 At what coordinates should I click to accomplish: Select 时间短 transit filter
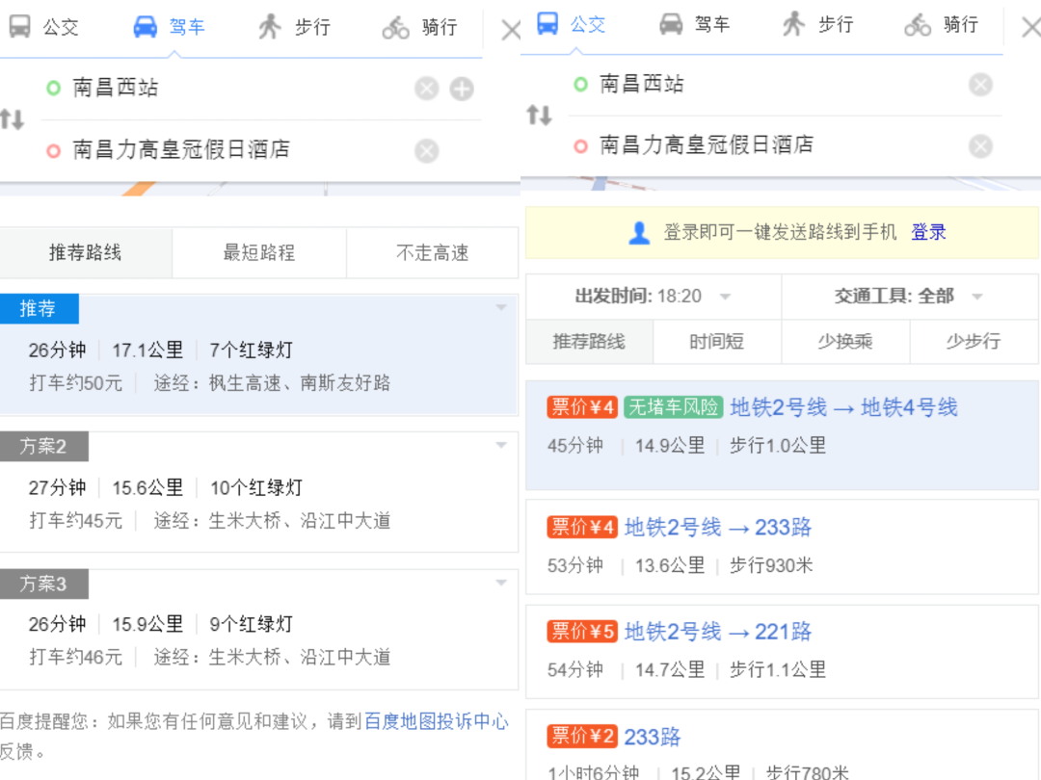pyautogui.click(x=717, y=342)
